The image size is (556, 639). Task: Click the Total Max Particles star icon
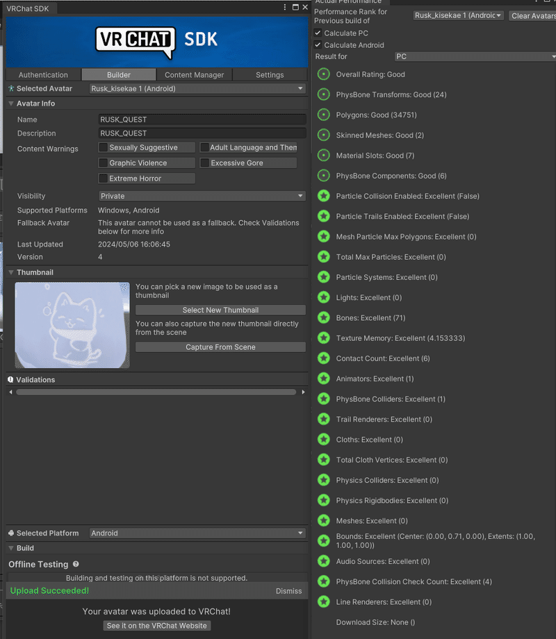[x=323, y=257]
